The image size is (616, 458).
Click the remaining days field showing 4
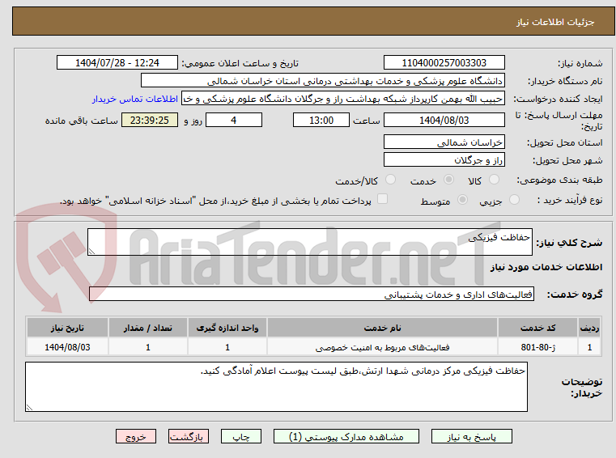click(234, 121)
